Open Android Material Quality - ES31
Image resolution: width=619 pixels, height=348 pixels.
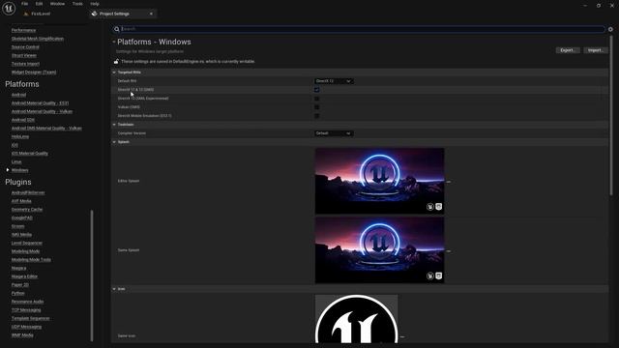tap(40, 103)
